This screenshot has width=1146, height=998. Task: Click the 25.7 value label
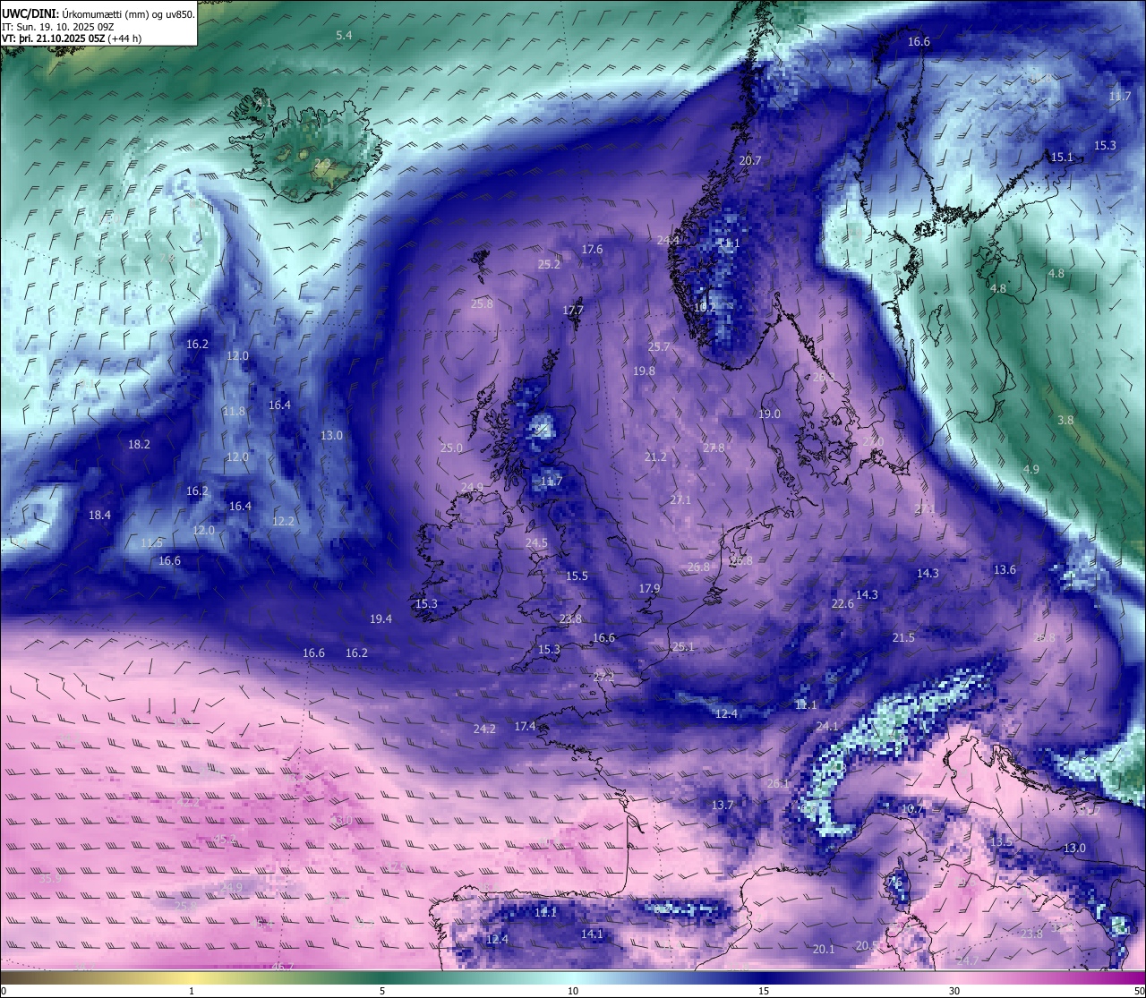click(x=659, y=346)
